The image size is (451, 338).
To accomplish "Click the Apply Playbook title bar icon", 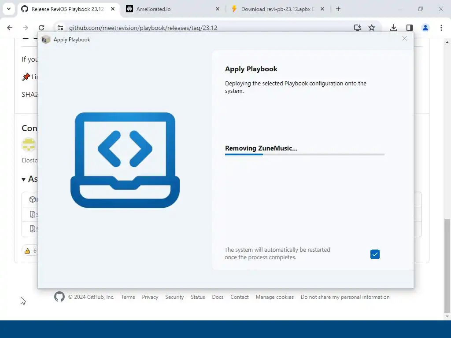I will tap(46, 40).
